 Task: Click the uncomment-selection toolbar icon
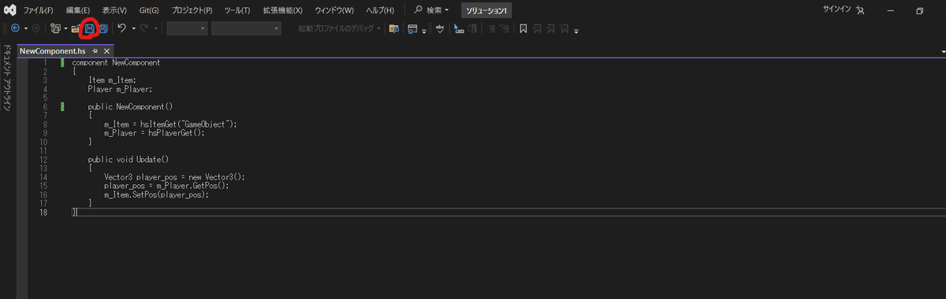pos(473,29)
